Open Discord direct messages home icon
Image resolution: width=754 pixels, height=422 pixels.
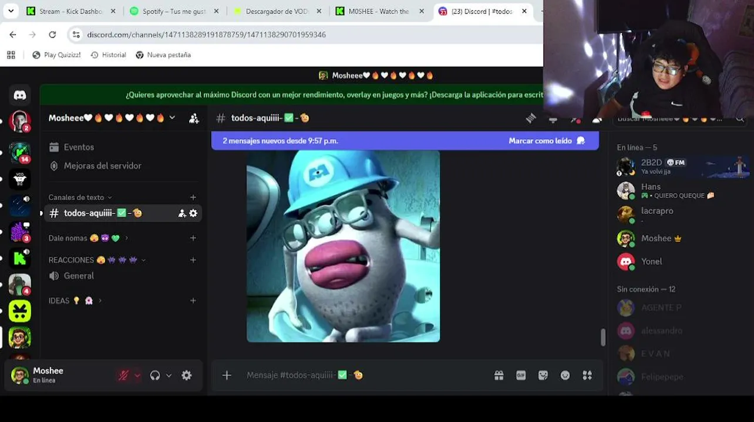(x=19, y=95)
